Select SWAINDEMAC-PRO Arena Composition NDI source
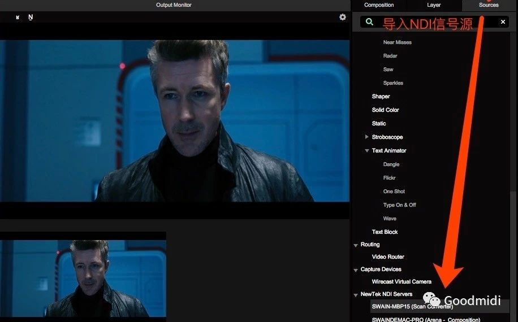Viewport: 518px width, 322px height. point(426,320)
